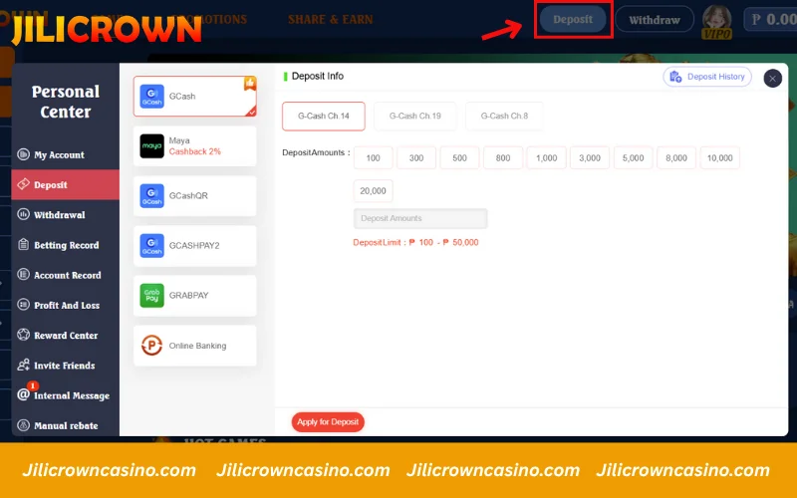This screenshot has height=498, width=797.
Task: Click Apply for Deposit button
Action: click(x=328, y=421)
